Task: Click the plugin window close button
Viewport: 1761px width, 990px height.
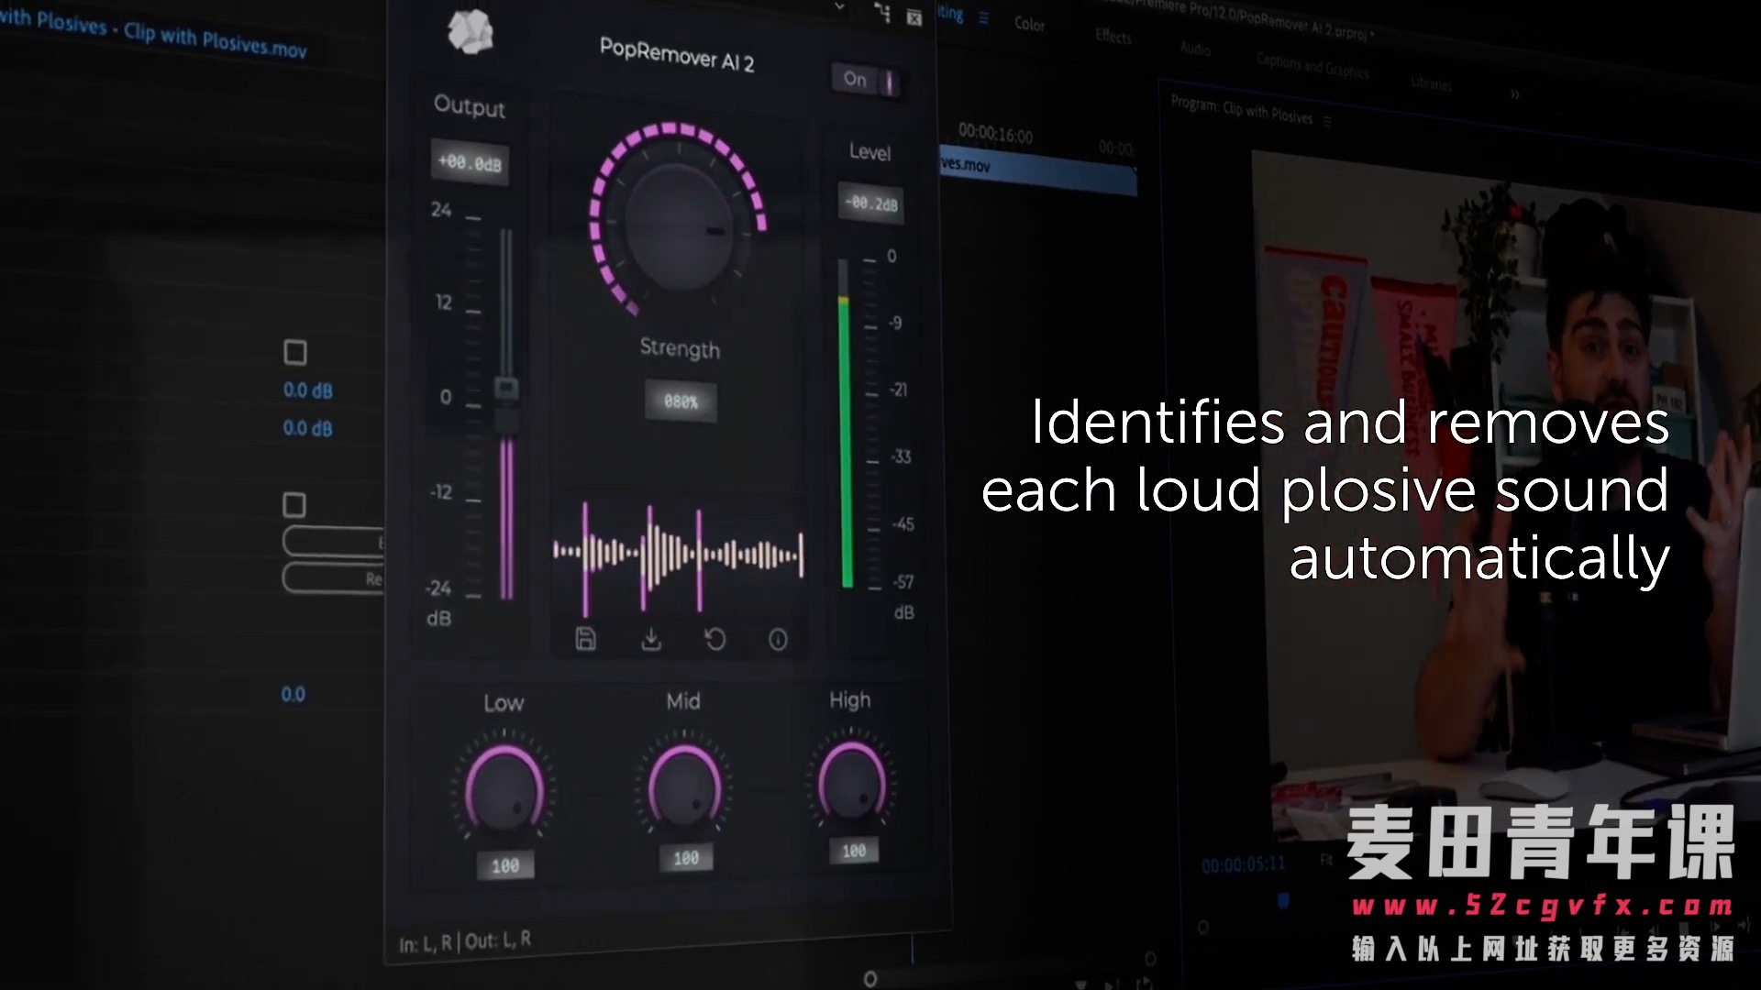Action: pos(914,17)
